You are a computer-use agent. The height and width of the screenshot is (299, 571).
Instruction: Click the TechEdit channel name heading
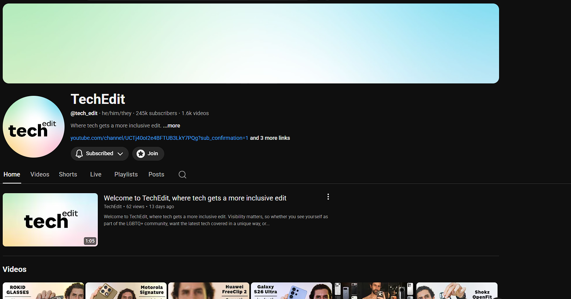coord(98,99)
